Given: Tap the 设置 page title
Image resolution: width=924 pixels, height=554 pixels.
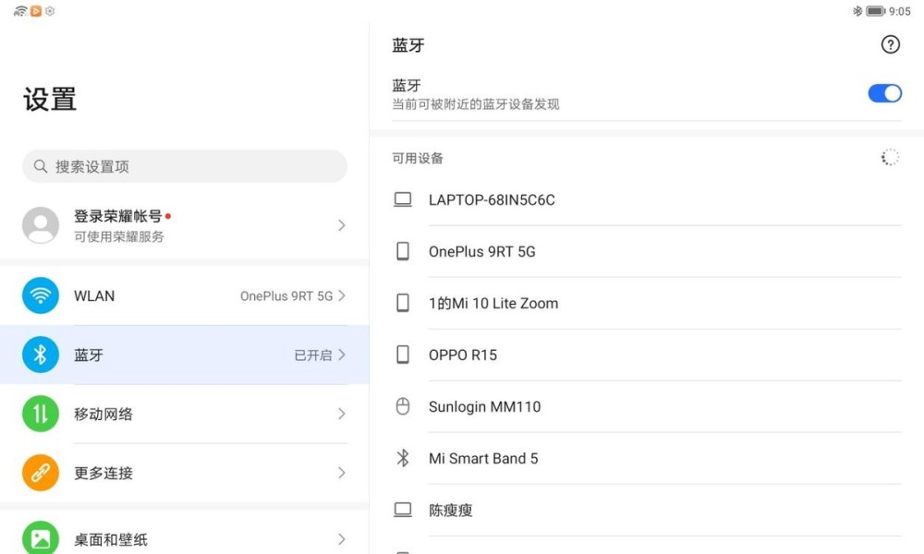Looking at the screenshot, I should (x=50, y=99).
